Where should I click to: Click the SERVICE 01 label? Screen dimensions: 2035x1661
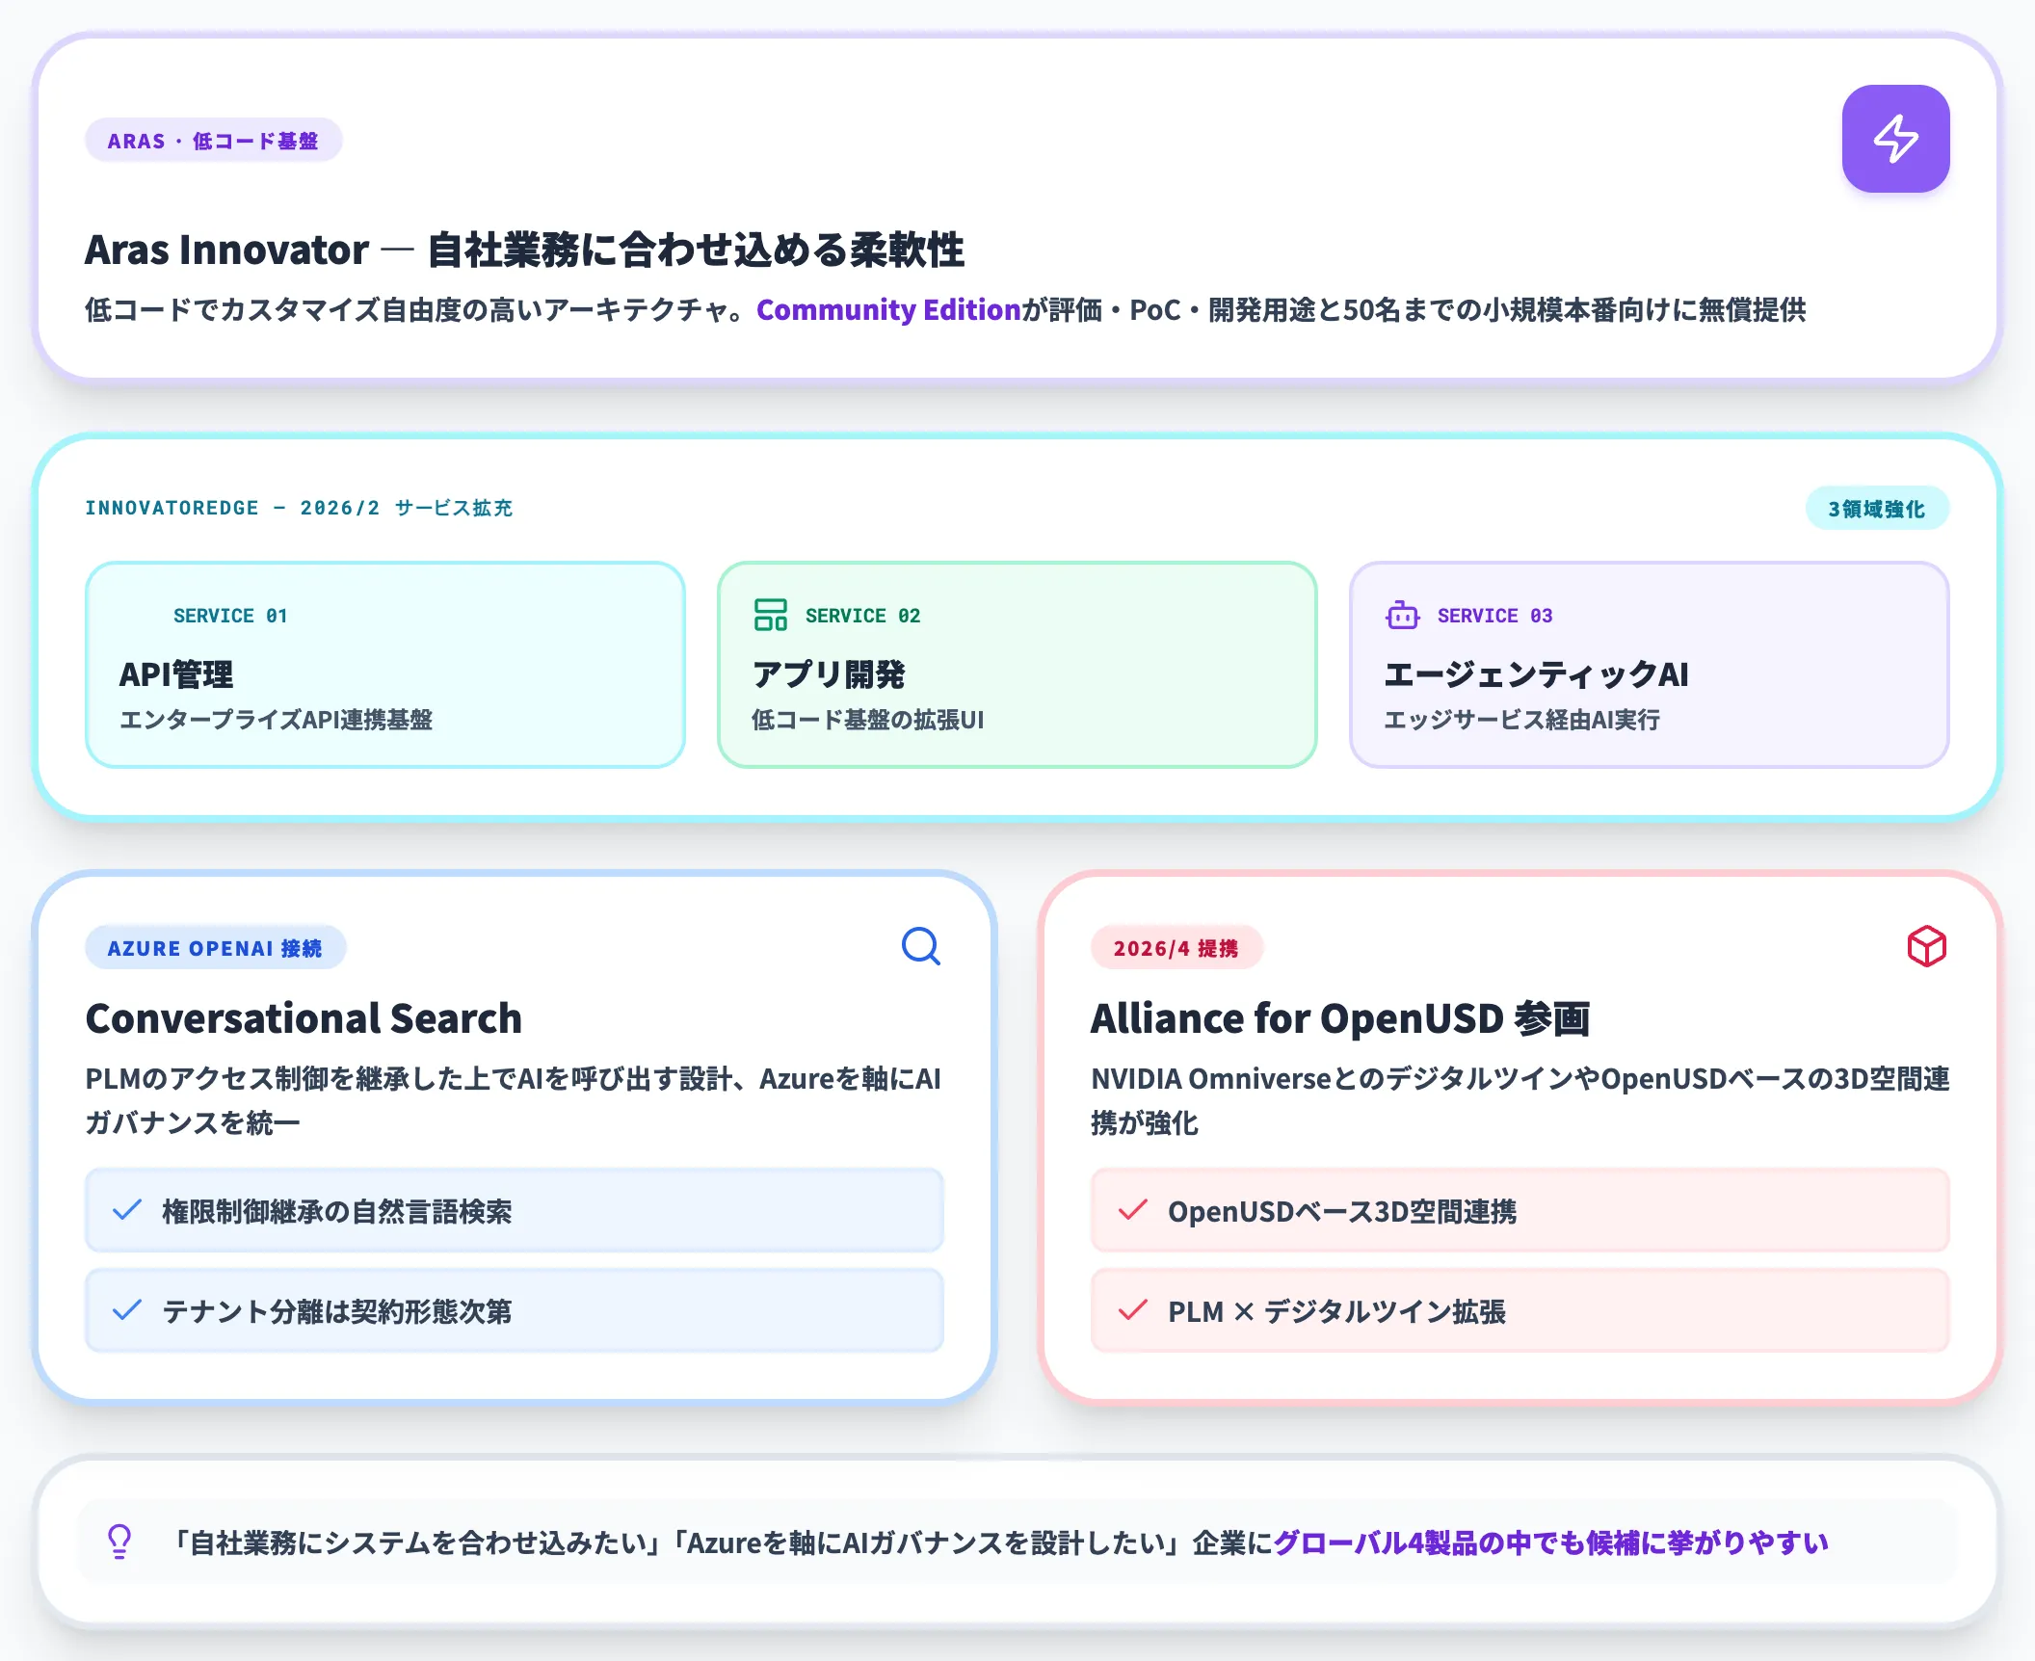click(x=230, y=616)
